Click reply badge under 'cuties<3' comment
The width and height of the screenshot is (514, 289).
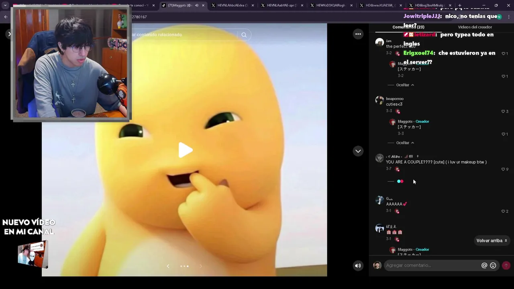click(398, 111)
